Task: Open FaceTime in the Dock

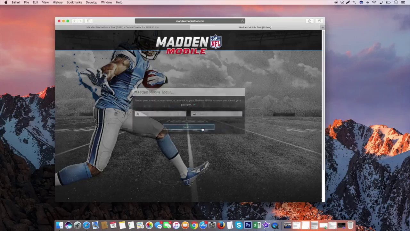Action: (x=167, y=225)
